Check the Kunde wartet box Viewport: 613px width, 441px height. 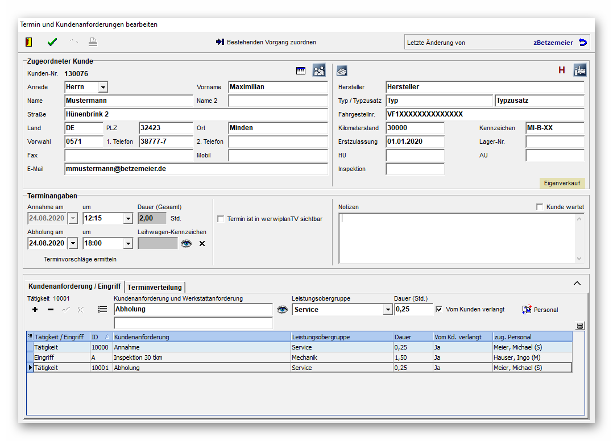[x=540, y=207]
